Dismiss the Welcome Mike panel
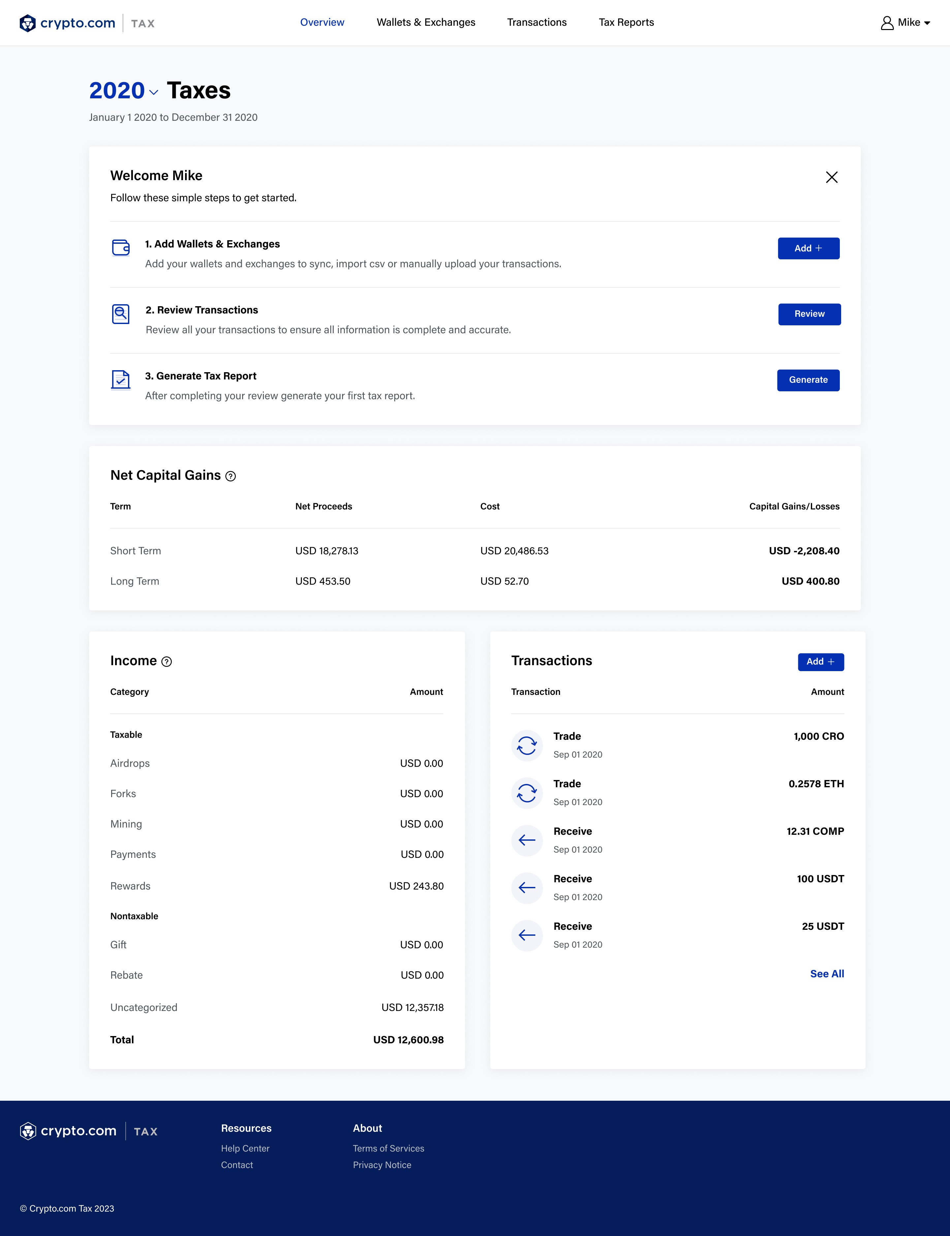Image resolution: width=950 pixels, height=1236 pixels. [x=831, y=177]
